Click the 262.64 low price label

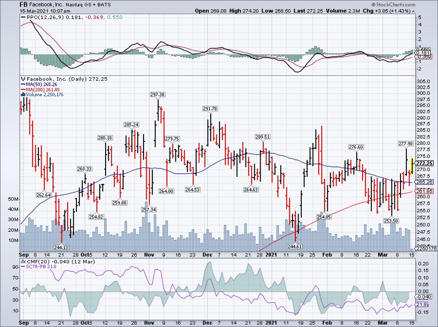[x=44, y=195]
